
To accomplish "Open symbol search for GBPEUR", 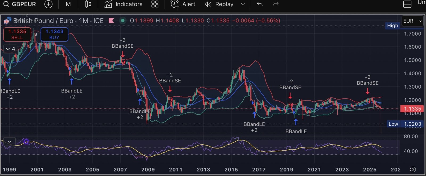I will (x=20, y=4).
